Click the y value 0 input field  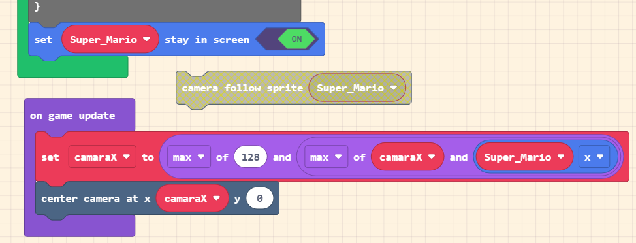coord(260,199)
